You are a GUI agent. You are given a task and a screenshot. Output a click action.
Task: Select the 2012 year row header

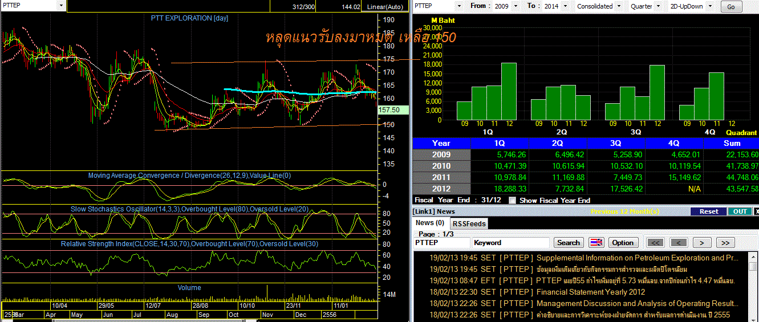tap(441, 189)
